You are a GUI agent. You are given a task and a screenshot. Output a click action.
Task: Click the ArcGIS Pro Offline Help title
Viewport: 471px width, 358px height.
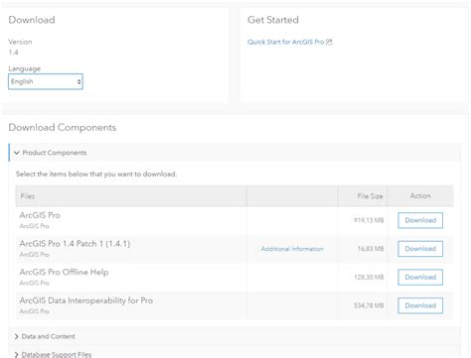tap(64, 272)
